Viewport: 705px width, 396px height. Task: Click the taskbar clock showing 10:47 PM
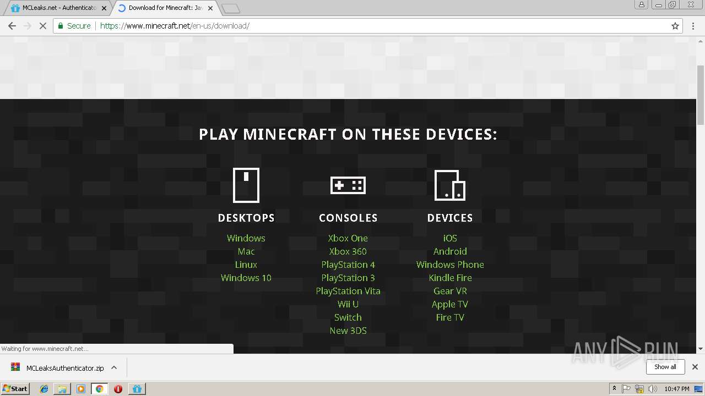pos(677,389)
